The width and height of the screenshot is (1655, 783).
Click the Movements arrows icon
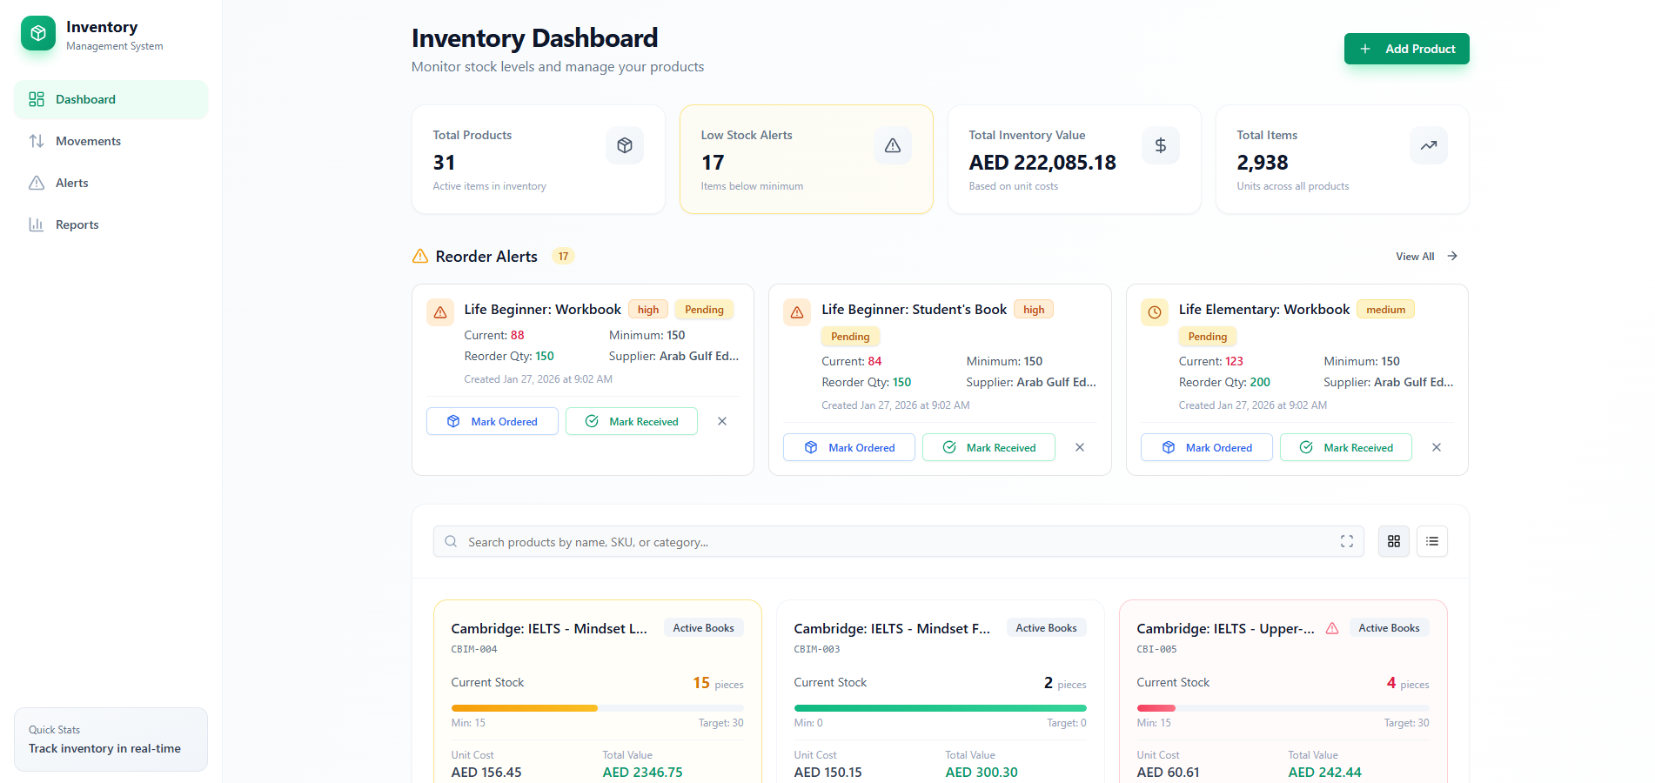[x=37, y=141]
